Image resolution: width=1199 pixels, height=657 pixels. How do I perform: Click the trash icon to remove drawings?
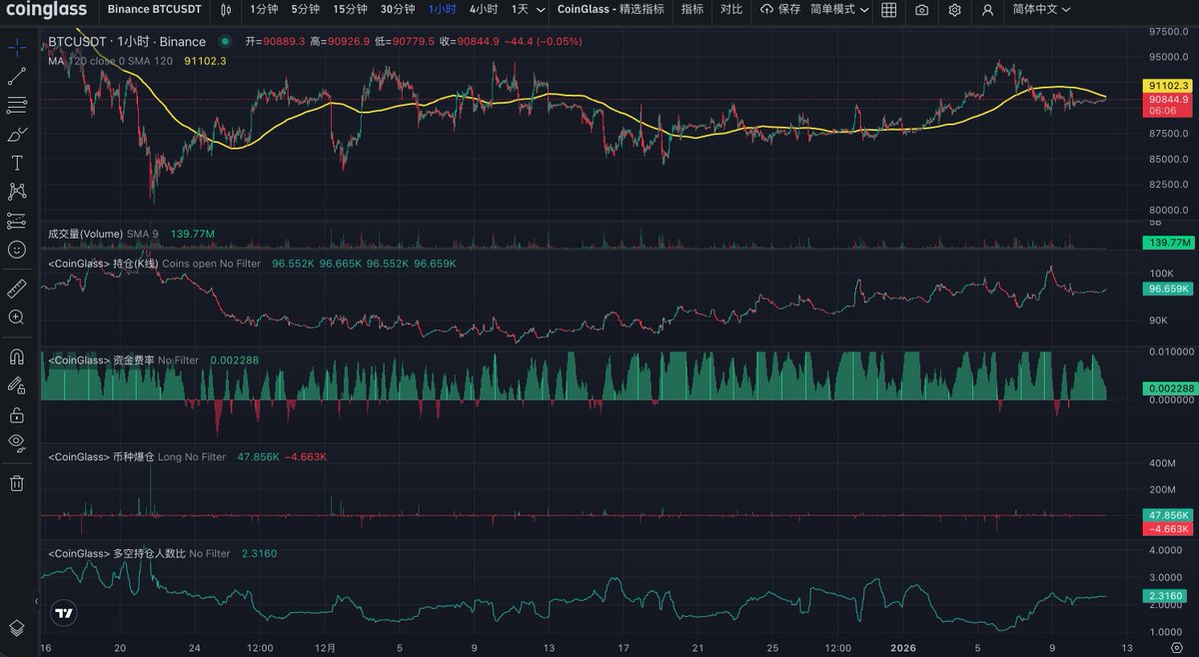pos(17,483)
